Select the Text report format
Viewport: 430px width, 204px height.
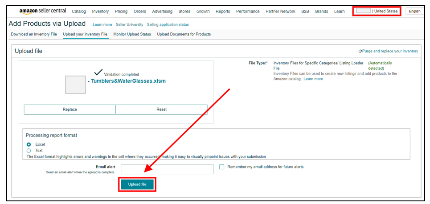click(29, 150)
